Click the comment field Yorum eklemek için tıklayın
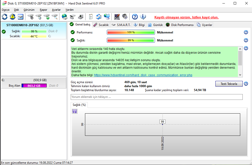This screenshot has width=252, height=165. 157,97
